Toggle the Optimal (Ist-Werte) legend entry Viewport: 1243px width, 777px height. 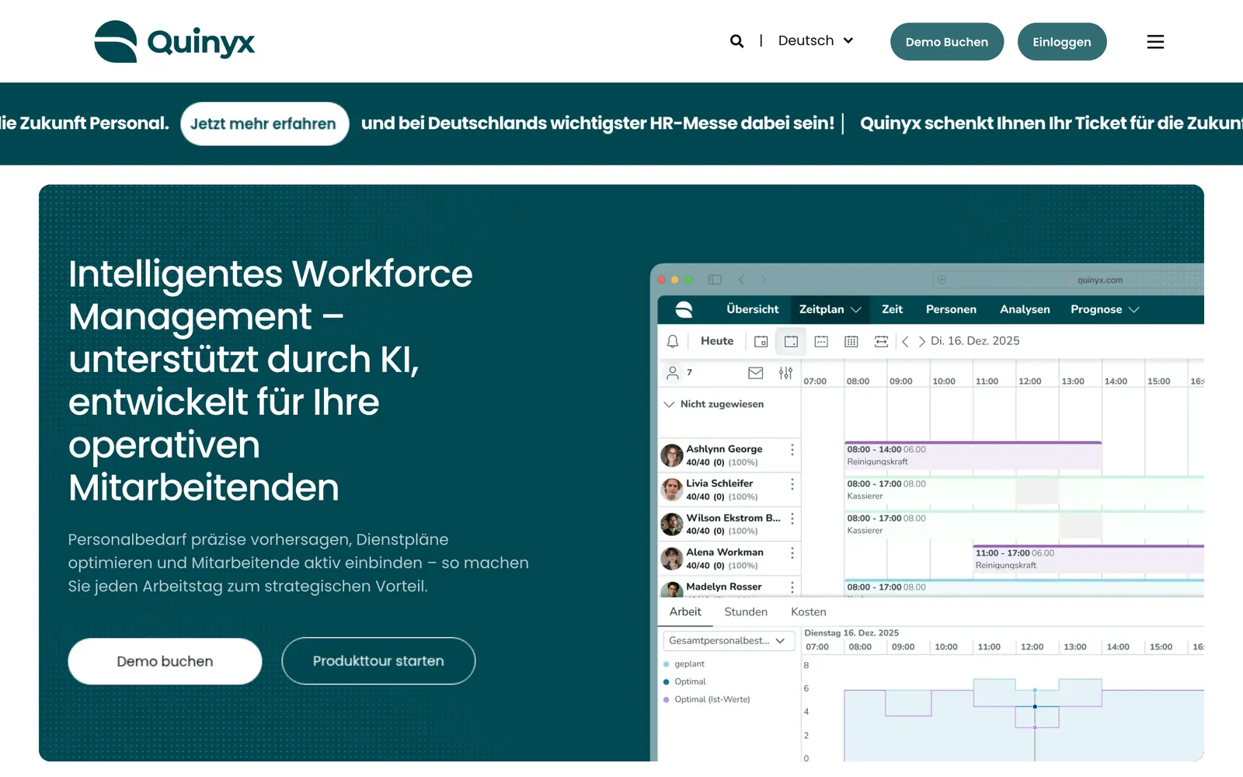(707, 700)
